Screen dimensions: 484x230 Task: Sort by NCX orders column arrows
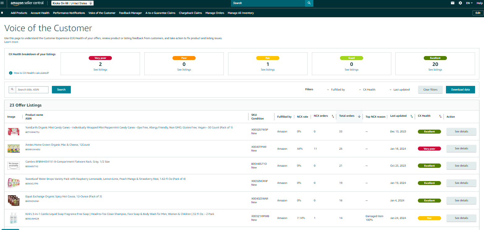[333, 116]
